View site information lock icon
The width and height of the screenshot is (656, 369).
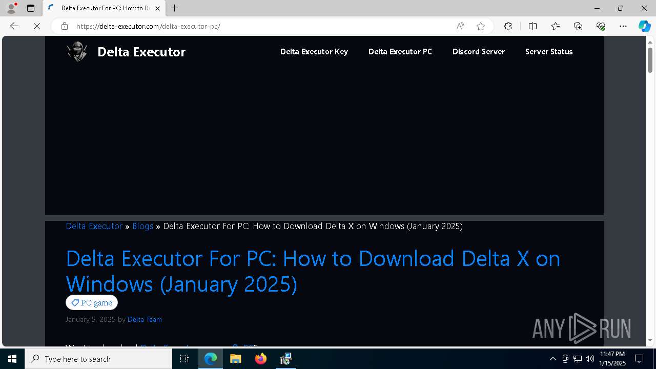pos(65,26)
